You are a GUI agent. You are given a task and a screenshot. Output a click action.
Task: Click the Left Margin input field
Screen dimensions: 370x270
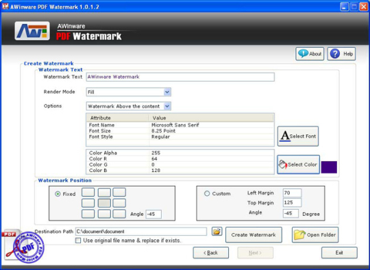[x=292, y=193]
